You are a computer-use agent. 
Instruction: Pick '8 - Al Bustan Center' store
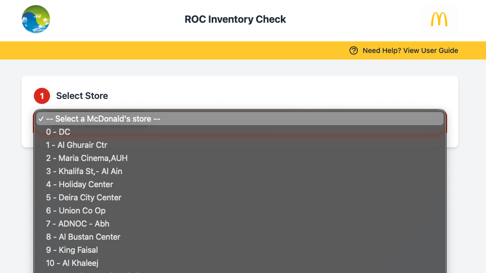pos(240,237)
